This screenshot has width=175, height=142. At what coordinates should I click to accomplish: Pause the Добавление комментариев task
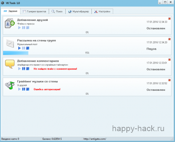24,69
